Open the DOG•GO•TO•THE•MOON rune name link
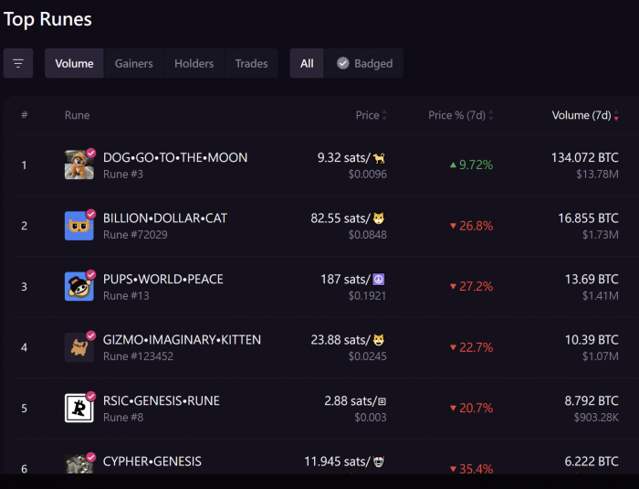This screenshot has height=489, width=639. 175,157
